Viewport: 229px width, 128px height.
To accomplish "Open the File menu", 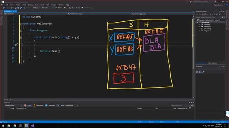I will [x=2, y=5].
